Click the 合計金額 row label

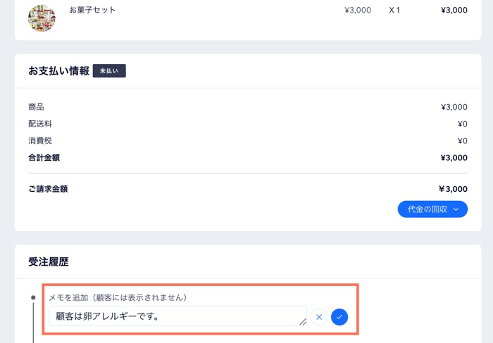click(44, 157)
